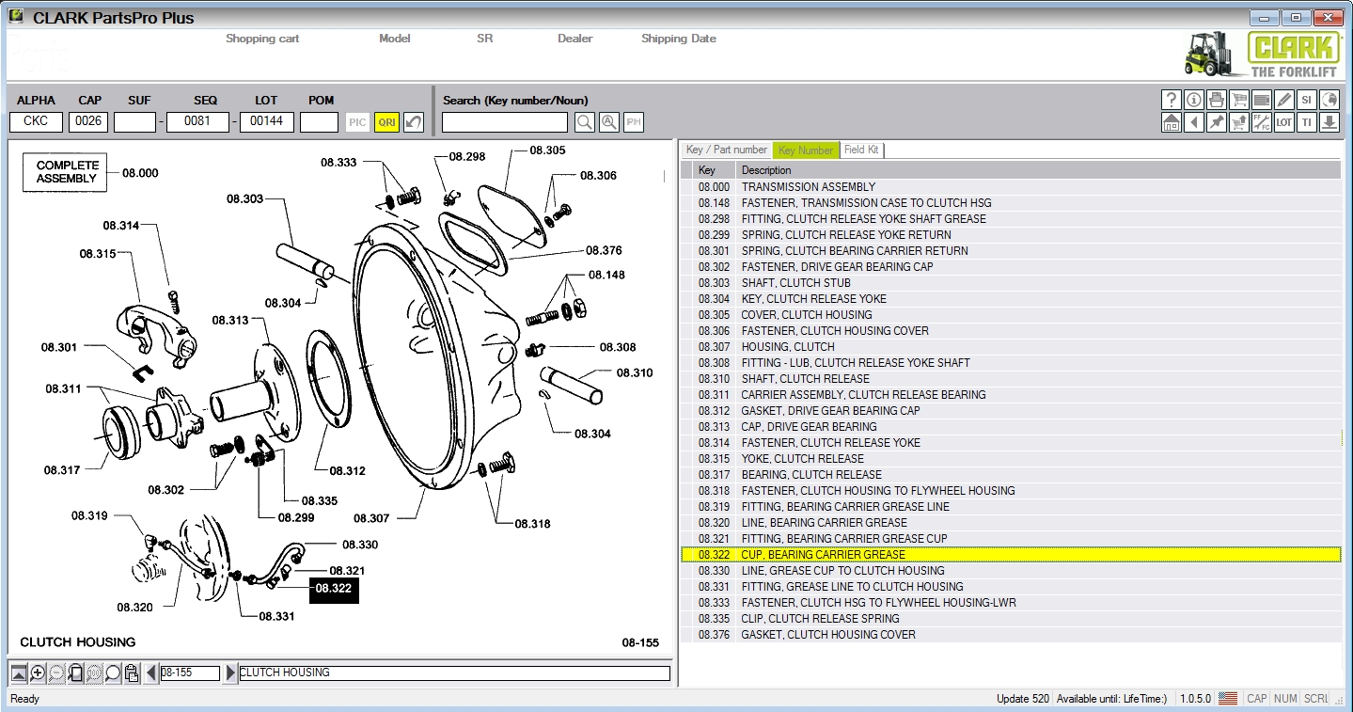
Task: Zoom in on the diagram with plus magnifier
Action: pos(38,673)
